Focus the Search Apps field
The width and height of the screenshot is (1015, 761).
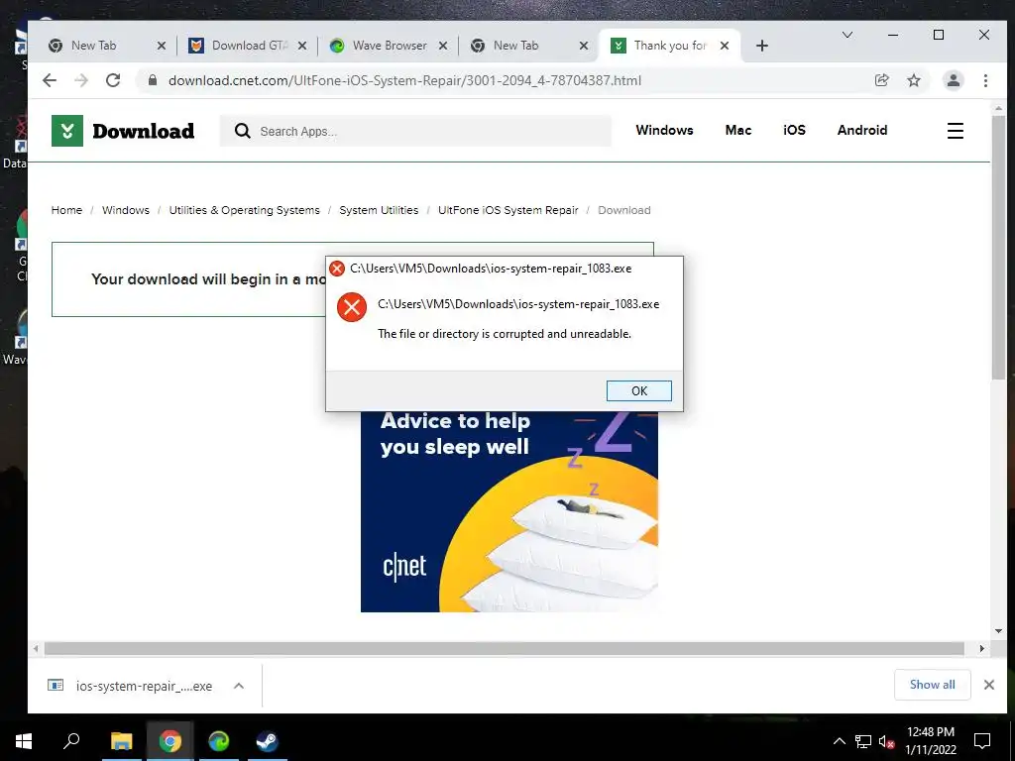(415, 131)
